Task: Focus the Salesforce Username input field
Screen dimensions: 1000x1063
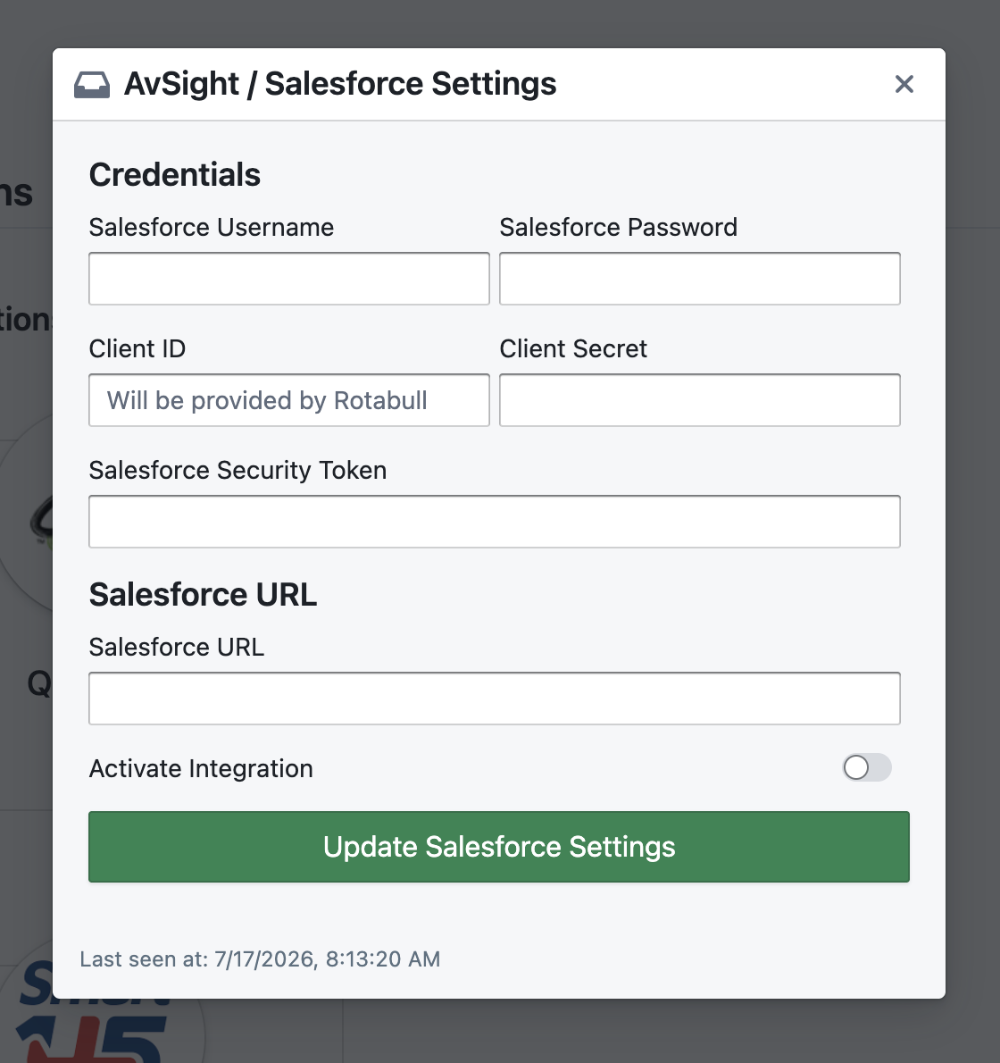Action: click(x=288, y=279)
